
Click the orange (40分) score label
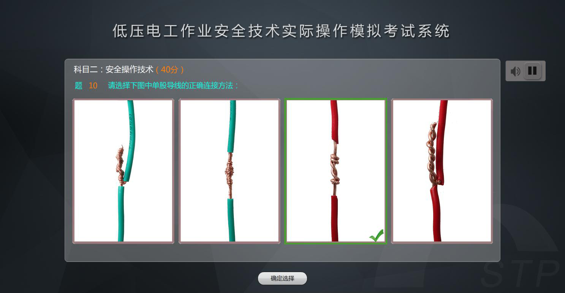click(x=170, y=69)
